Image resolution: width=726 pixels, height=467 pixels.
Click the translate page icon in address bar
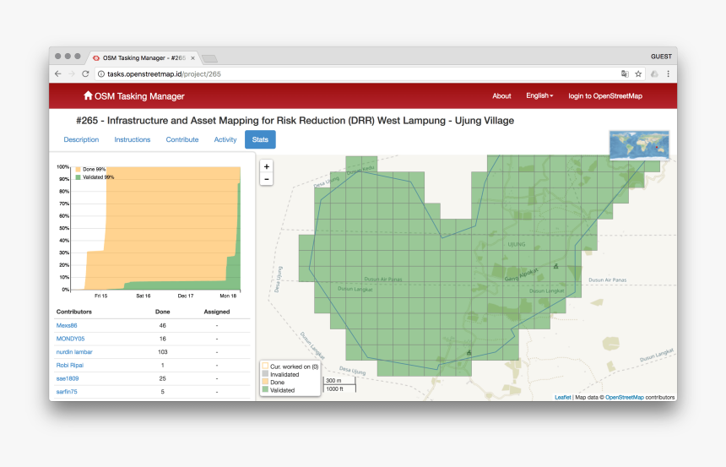(x=625, y=74)
